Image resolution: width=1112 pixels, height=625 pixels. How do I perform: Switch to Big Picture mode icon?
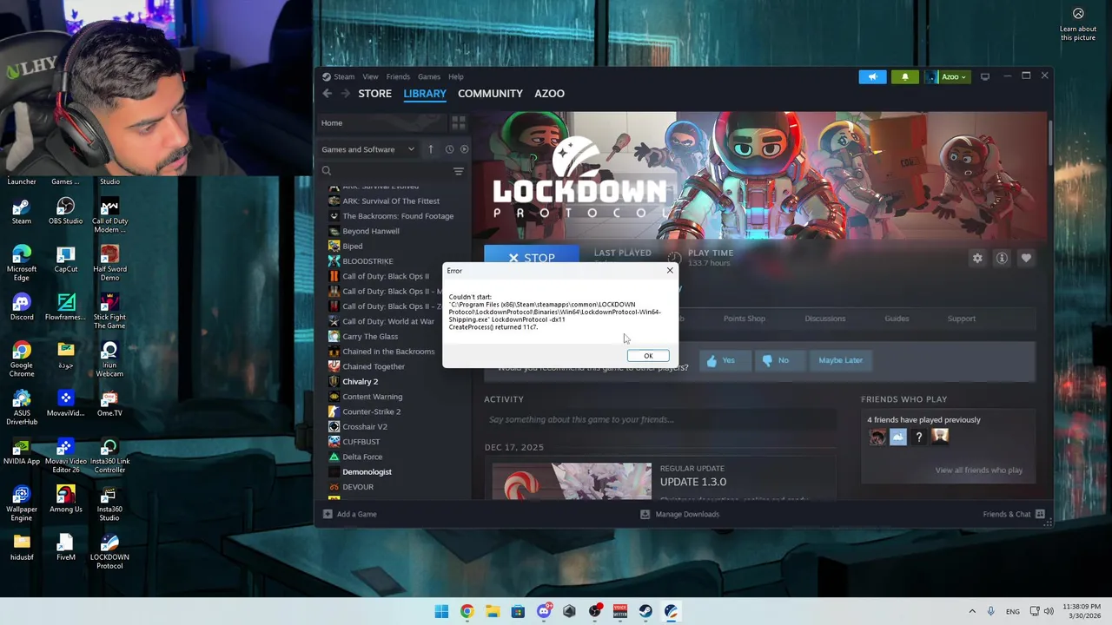click(984, 76)
